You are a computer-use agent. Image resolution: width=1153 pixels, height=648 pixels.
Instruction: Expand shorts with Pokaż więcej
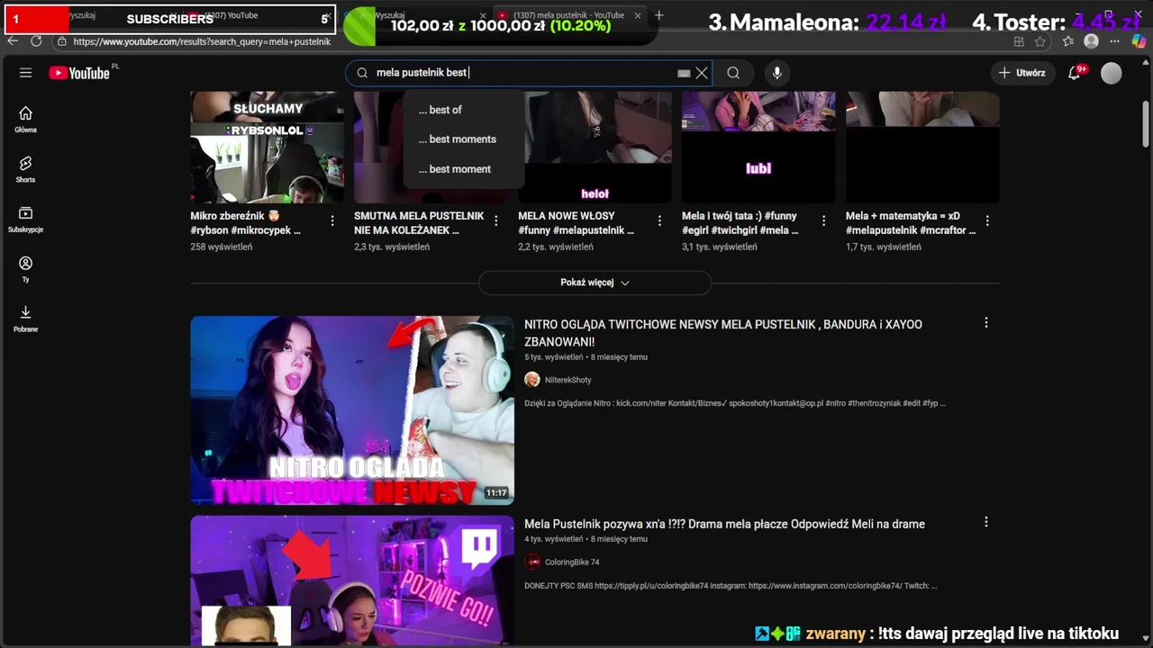point(595,283)
